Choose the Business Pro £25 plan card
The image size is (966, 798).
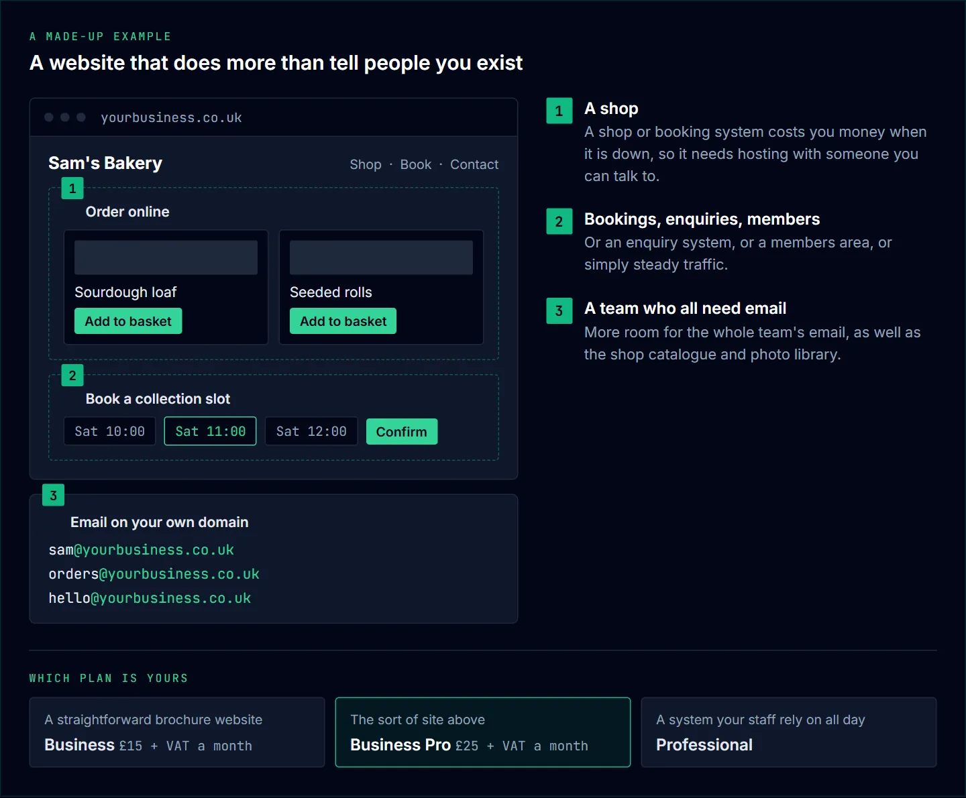[x=483, y=732]
